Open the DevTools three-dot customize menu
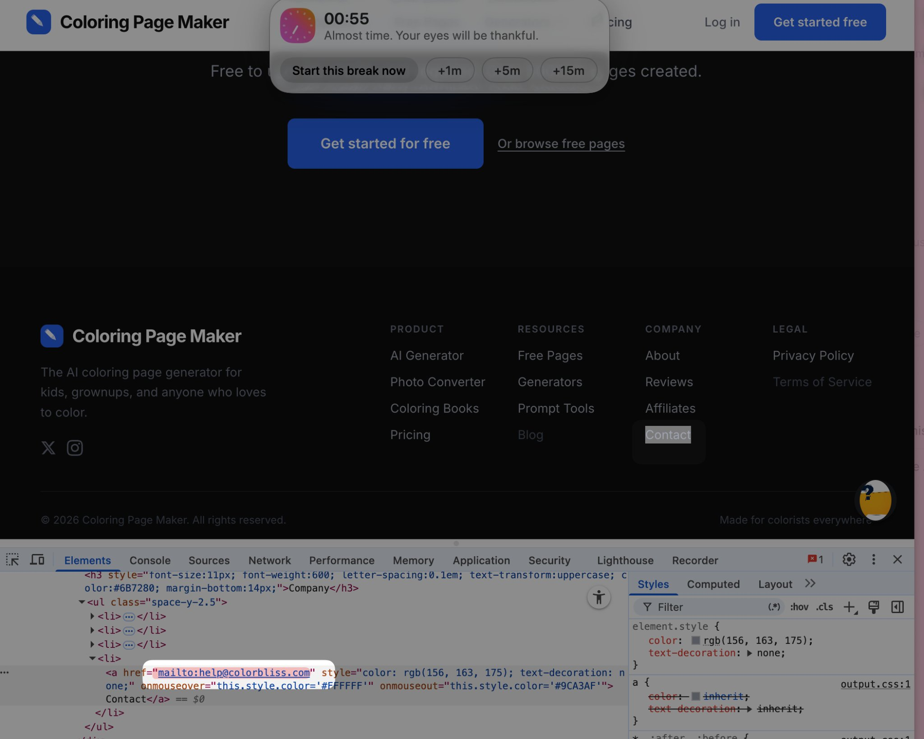924x739 pixels. pyautogui.click(x=873, y=559)
